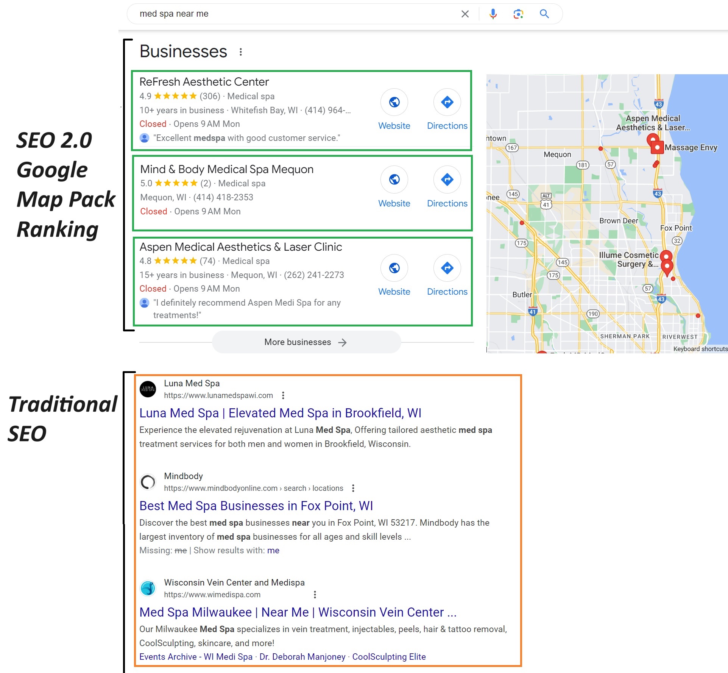The image size is (728, 673).
Task: Click wimedispa.com URL
Action: coord(212,595)
